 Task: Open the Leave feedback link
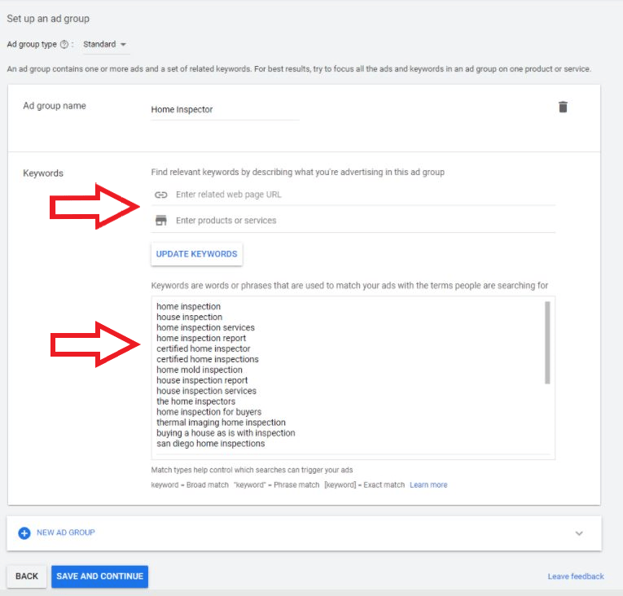576,576
